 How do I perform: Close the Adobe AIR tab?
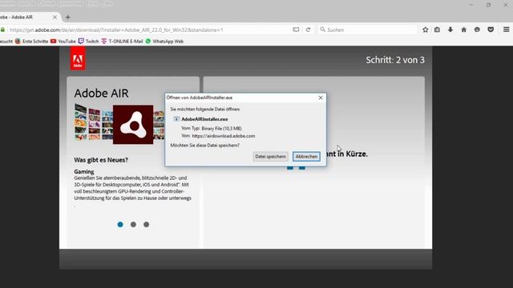click(55, 18)
